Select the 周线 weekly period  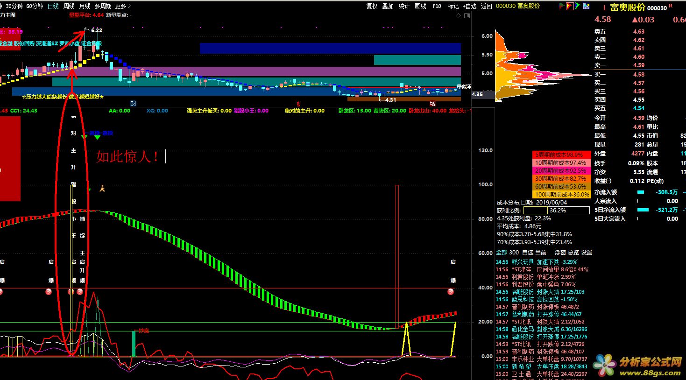coord(69,6)
